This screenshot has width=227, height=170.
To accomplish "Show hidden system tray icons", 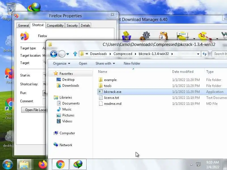I will pos(191,165).
